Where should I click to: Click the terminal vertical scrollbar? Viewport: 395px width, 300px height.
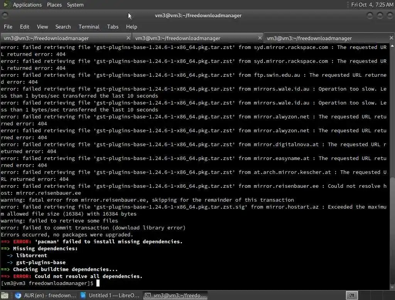coord(392,231)
